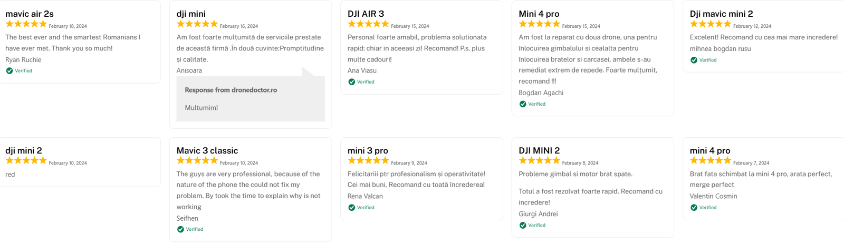
Task: Open the "Dji mavic mini 2" review title
Action: click(x=721, y=14)
